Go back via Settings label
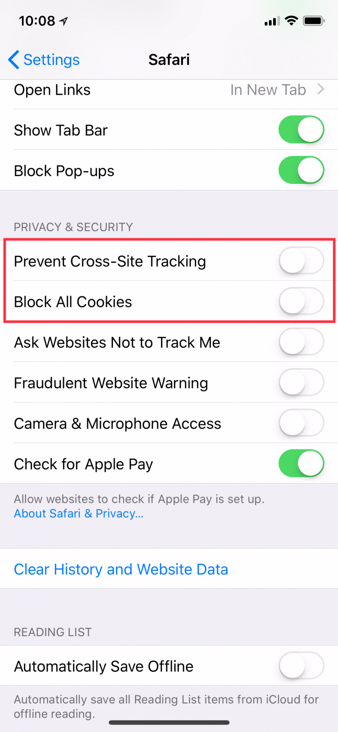This screenshot has height=732, width=338. pos(51,59)
